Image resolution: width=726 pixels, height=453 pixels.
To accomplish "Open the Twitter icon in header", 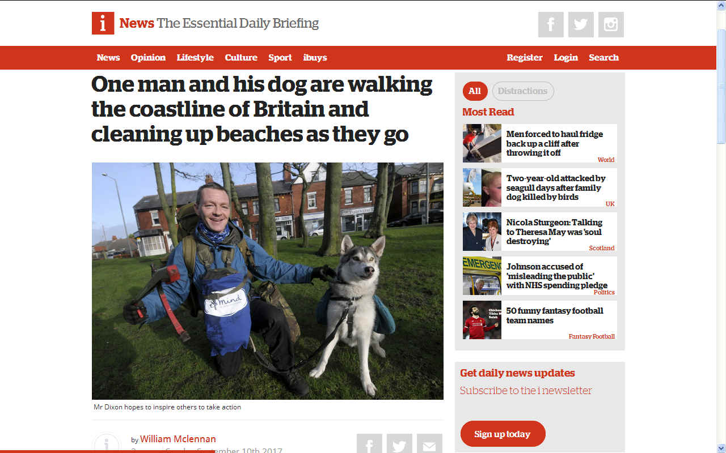I will (581, 24).
